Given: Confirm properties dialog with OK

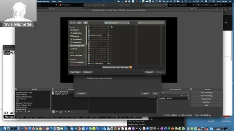Looking at the screenshot, I should pos(155,93).
